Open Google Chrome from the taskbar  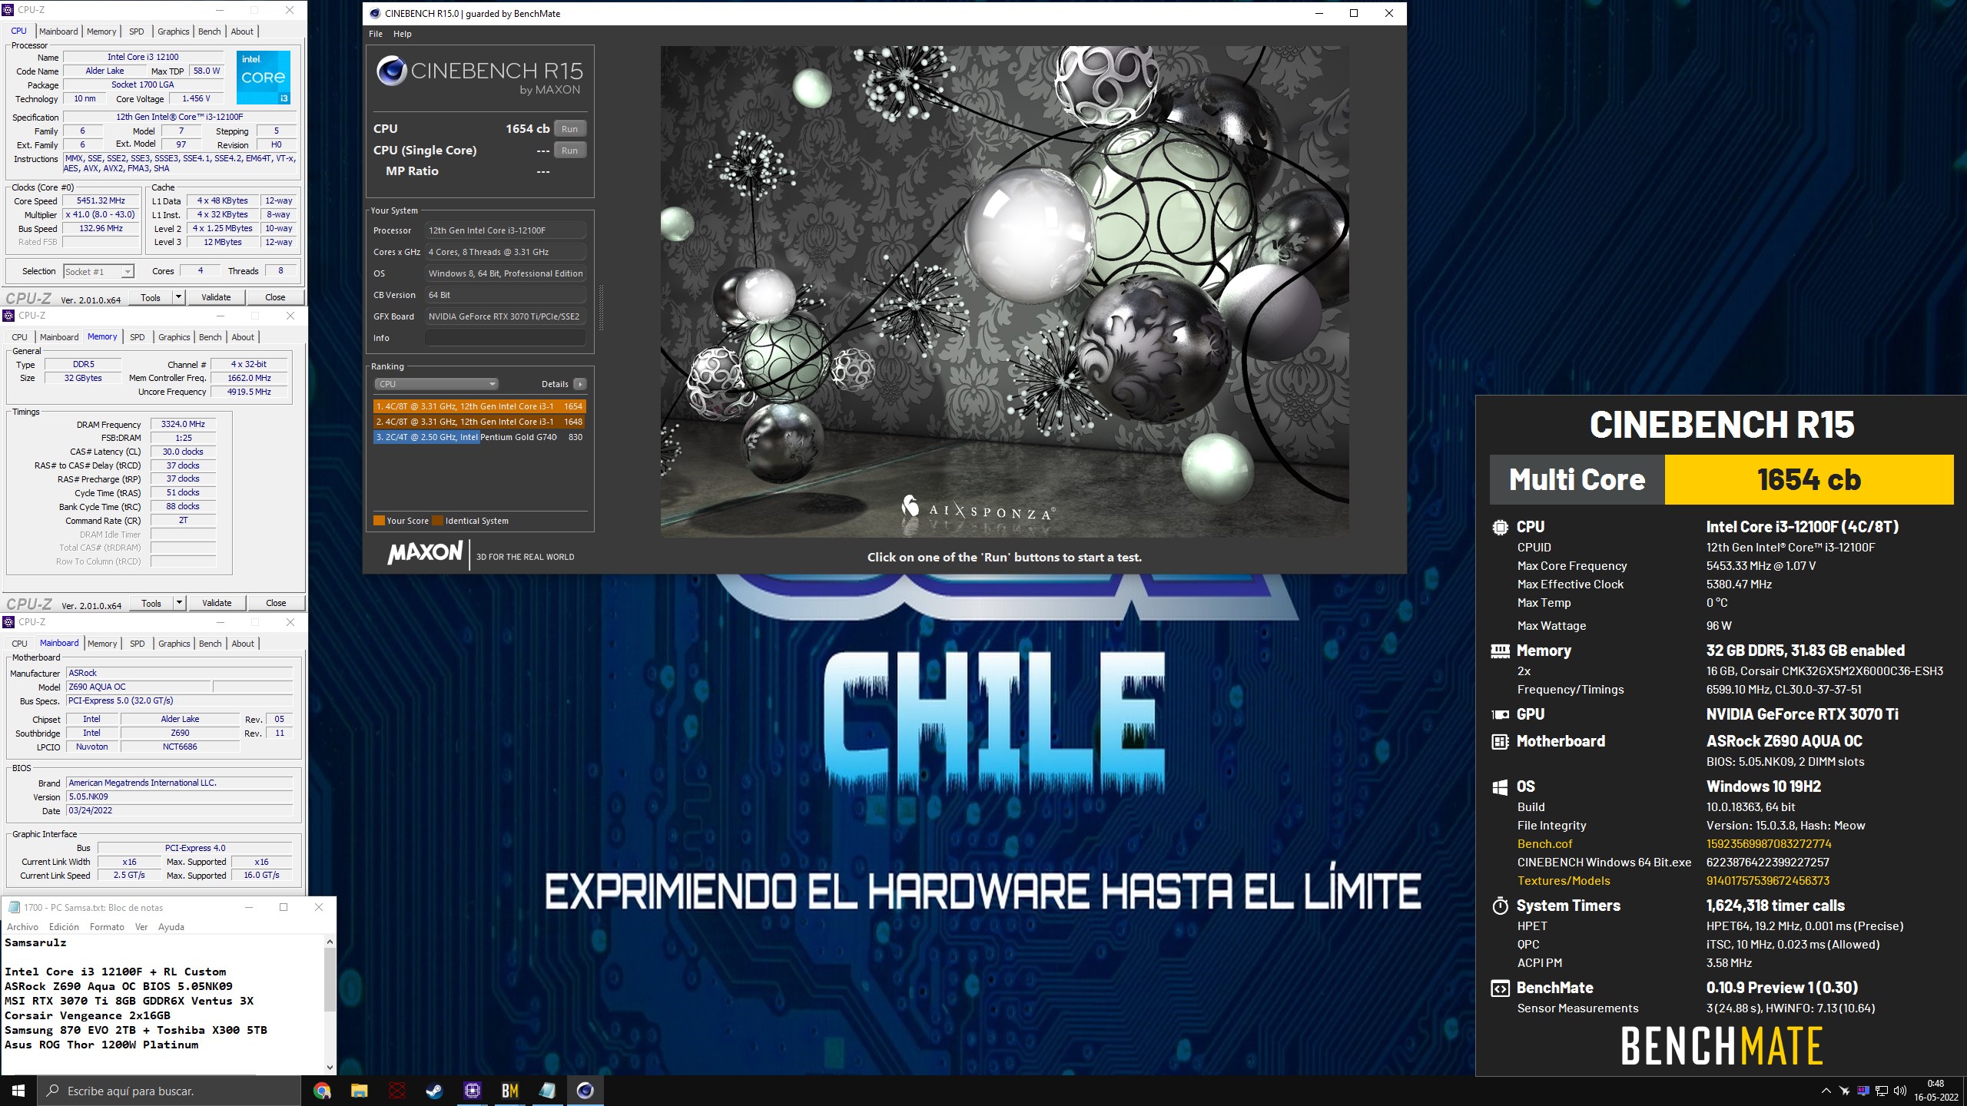[322, 1090]
